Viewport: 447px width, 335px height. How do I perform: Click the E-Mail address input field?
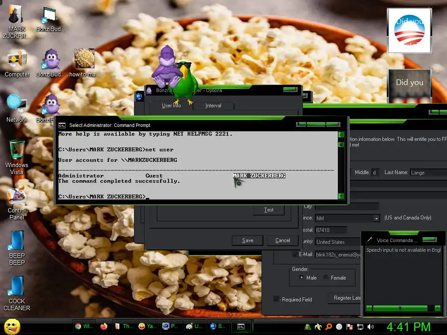coord(338,255)
